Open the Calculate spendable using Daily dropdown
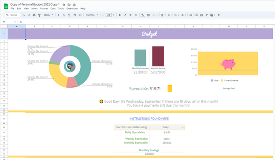The image size is (275, 160). click(x=167, y=127)
